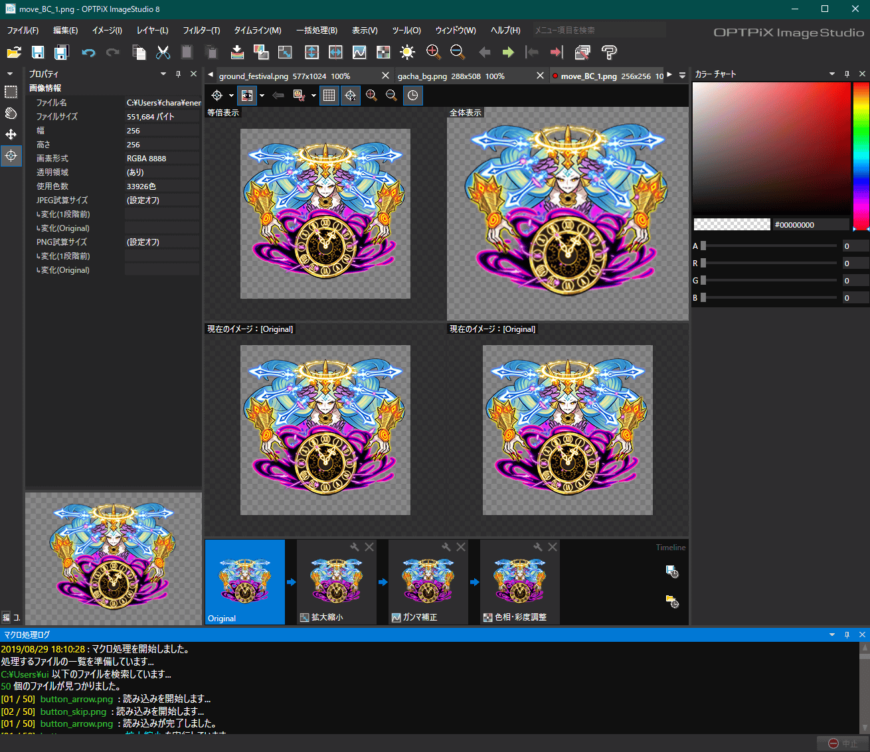This screenshot has height=752, width=870.
Task: Toggle auto-hide pin on プロパティ panel
Action: point(178,74)
